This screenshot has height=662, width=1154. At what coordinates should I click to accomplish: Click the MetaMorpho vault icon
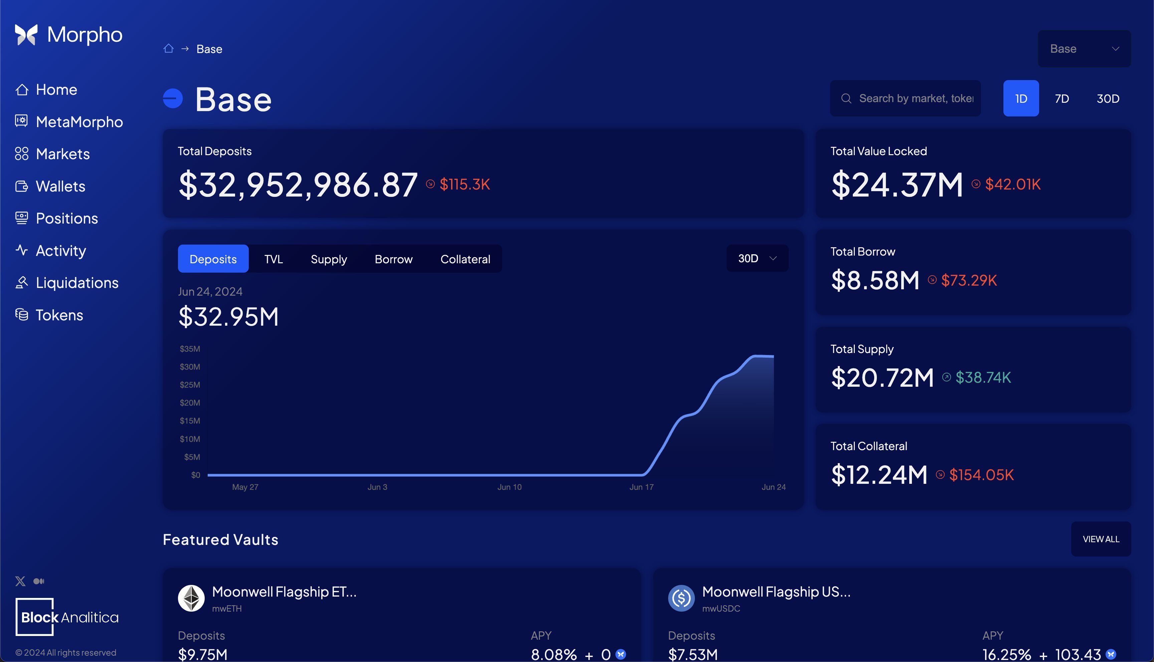pos(21,121)
